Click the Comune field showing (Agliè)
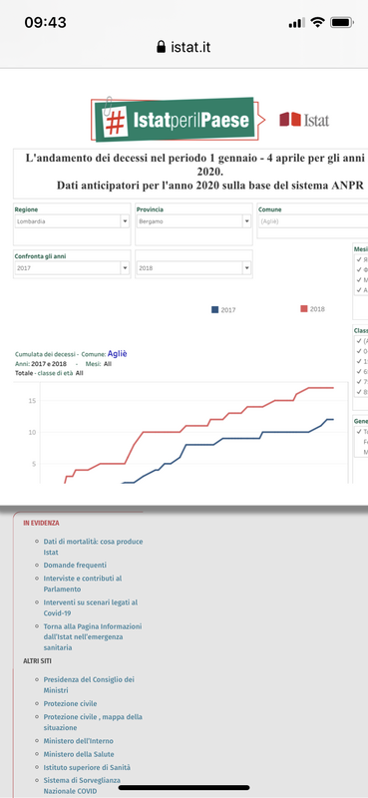The height and width of the screenshot is (798, 368). (312, 221)
